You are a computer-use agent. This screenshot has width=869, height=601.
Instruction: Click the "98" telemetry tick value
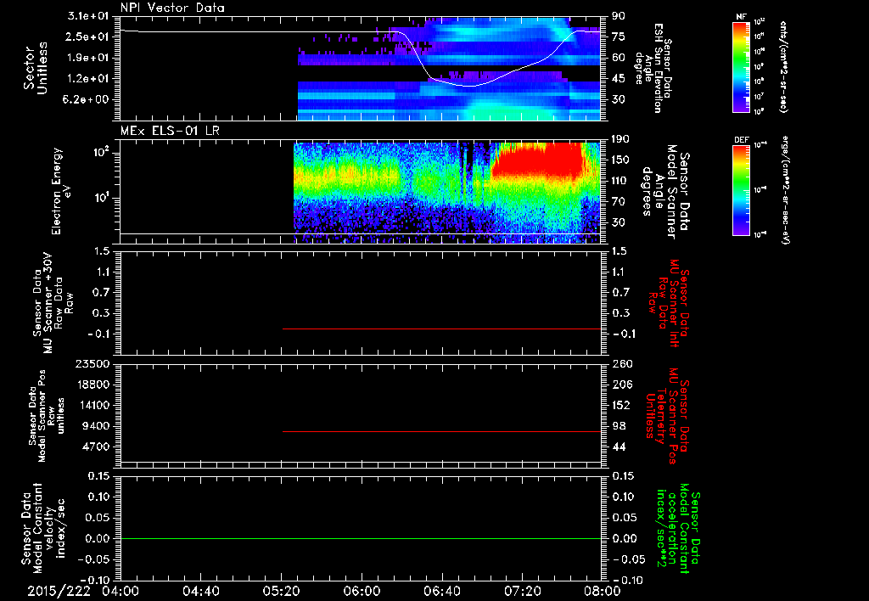[619, 426]
